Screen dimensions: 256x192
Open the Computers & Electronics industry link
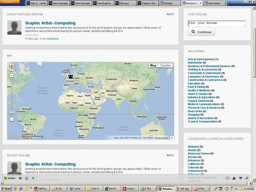(204, 76)
